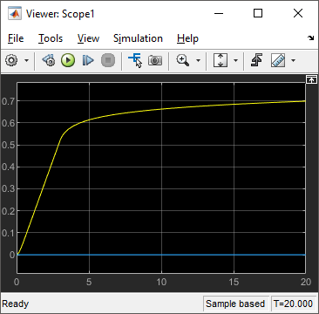Open the Triggers tool icon
The image size is (319, 314).
(x=256, y=60)
